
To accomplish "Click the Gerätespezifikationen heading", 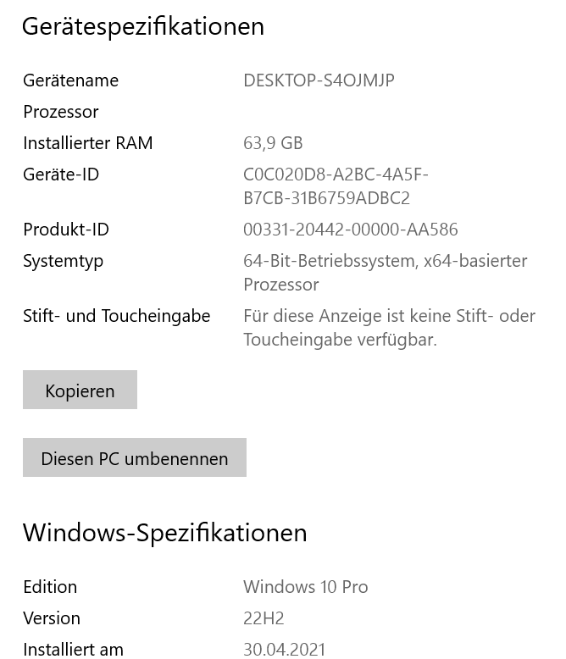I will click(143, 26).
